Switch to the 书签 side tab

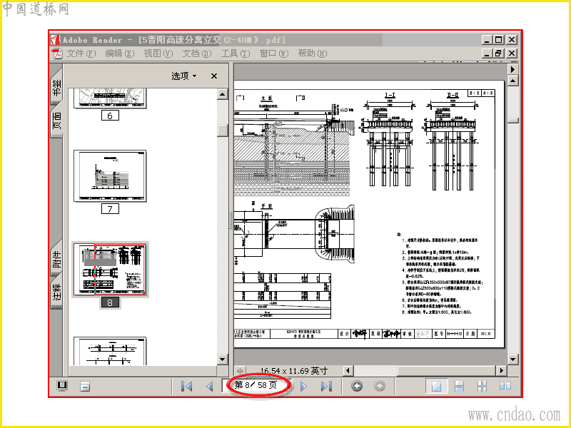tap(56, 88)
